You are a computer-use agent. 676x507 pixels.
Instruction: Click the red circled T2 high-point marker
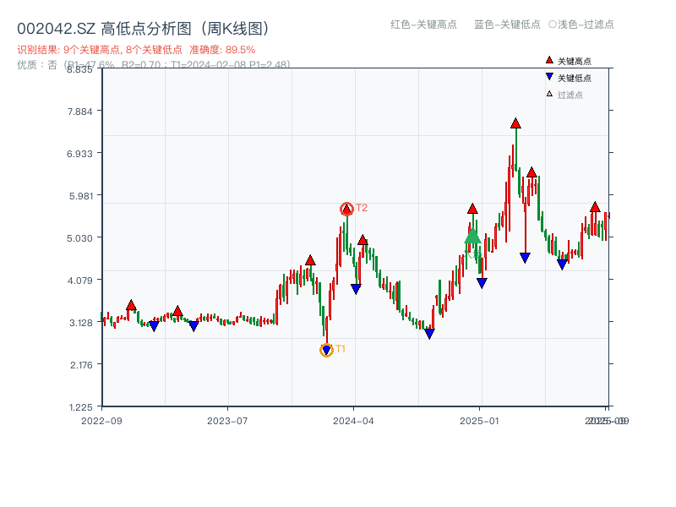pos(346,207)
